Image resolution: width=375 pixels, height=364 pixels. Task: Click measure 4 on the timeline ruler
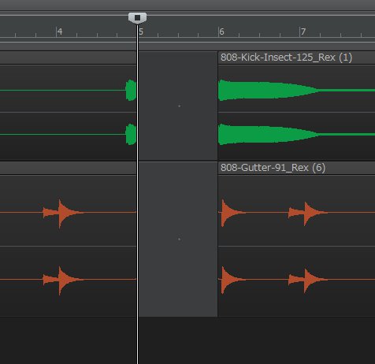[60, 32]
